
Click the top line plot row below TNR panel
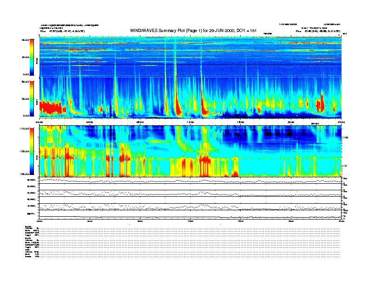191,180
